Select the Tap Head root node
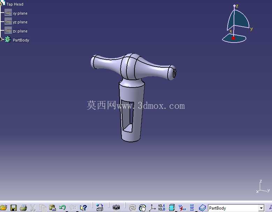 coord(15,4)
